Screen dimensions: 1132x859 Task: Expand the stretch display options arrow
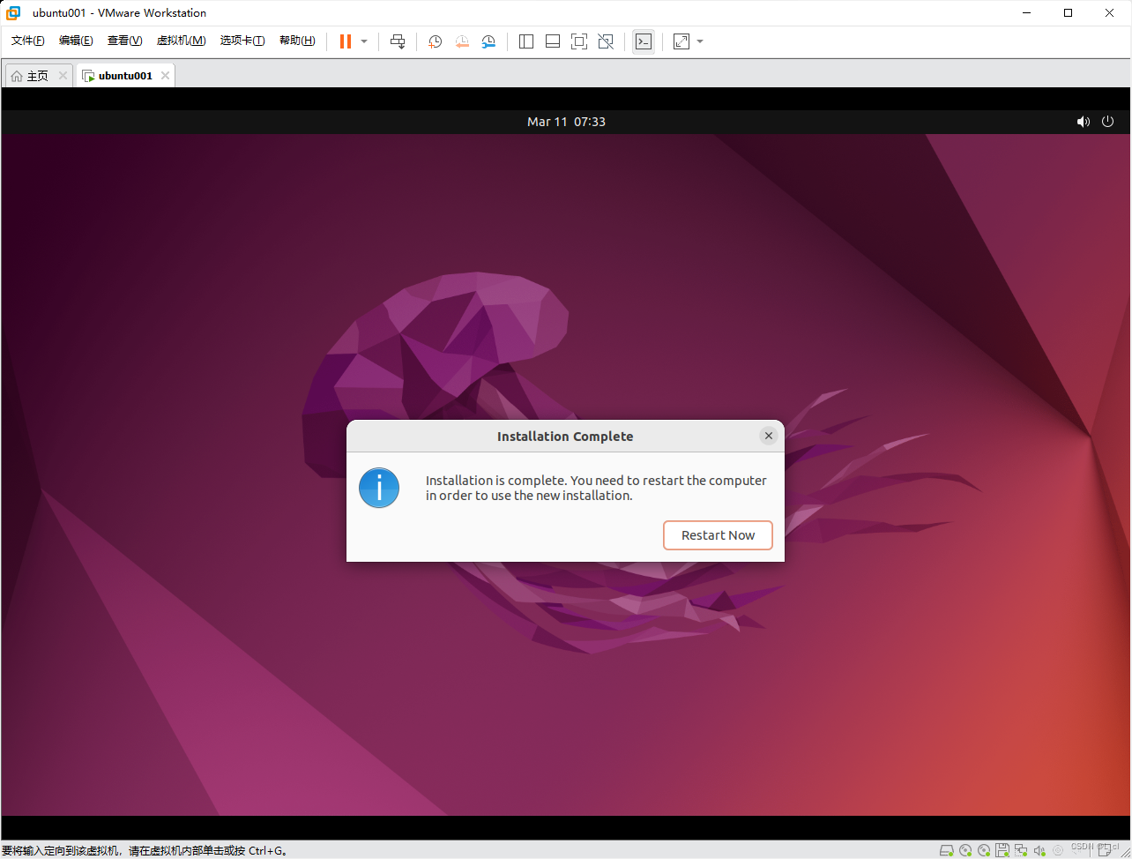[x=700, y=41]
